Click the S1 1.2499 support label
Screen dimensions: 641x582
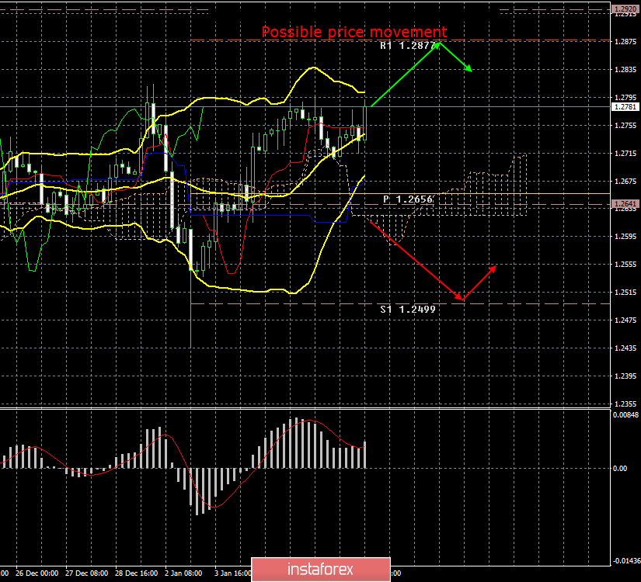408,309
